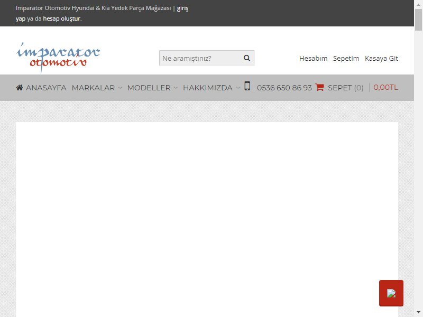The width and height of the screenshot is (423, 317).
Task: Click the giriş yap login link
Action: (182, 8)
